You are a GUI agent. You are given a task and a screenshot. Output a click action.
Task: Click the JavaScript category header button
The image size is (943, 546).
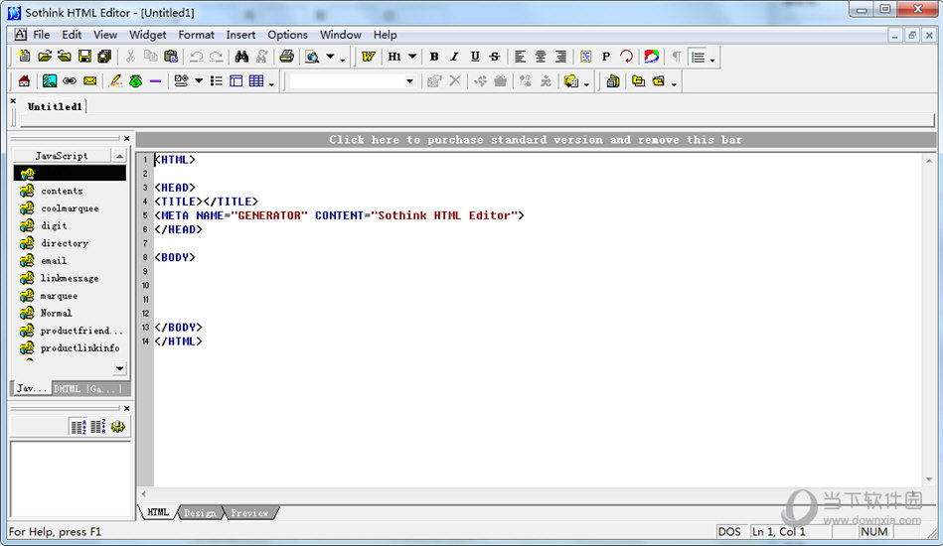62,156
